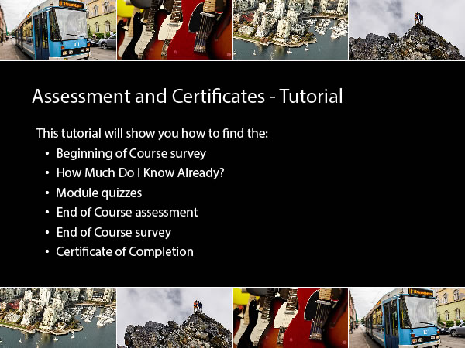Click the tram photo in the top row
The width and height of the screenshot is (465, 348).
click(x=58, y=29)
